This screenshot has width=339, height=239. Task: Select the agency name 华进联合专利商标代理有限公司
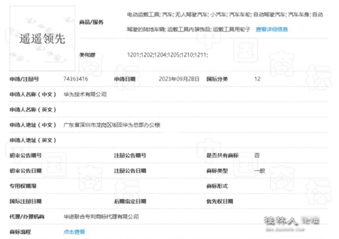(x=101, y=217)
